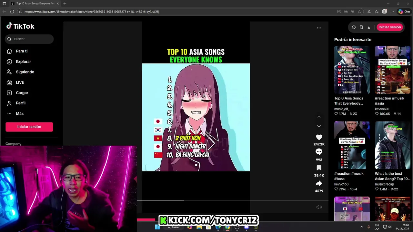Screen dimensions: 413x232
Task: Open the favorites list icon
Action: tap(377, 12)
